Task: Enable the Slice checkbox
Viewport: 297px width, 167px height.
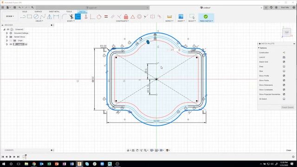Action: [284, 71]
